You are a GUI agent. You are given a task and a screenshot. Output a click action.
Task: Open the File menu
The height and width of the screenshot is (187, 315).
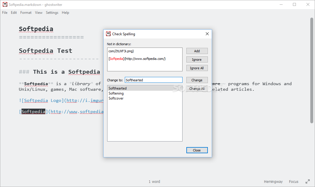(5, 13)
